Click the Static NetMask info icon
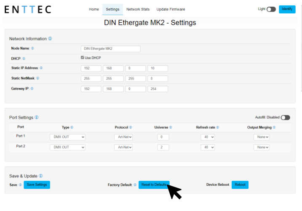This screenshot has width=302, height=211. point(38,78)
